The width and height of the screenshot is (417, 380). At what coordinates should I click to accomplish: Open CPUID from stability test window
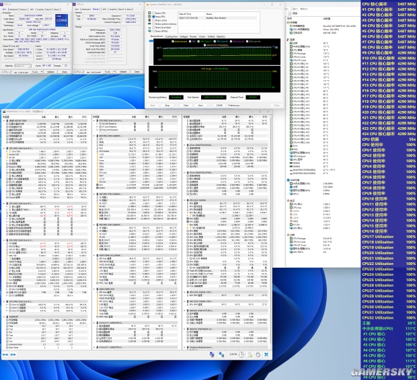(219, 106)
